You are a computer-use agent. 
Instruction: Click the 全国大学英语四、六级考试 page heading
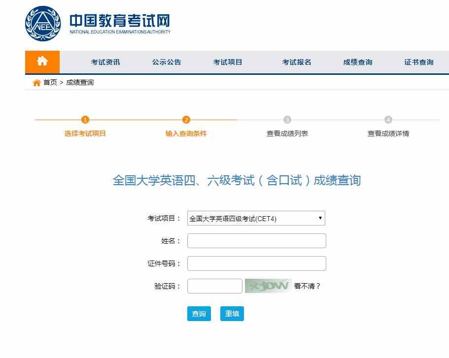click(x=237, y=180)
